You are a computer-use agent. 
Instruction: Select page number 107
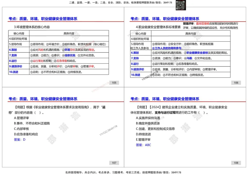(114, 163)
